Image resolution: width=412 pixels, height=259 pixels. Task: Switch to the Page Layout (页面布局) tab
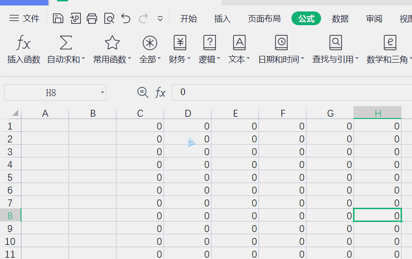click(264, 19)
